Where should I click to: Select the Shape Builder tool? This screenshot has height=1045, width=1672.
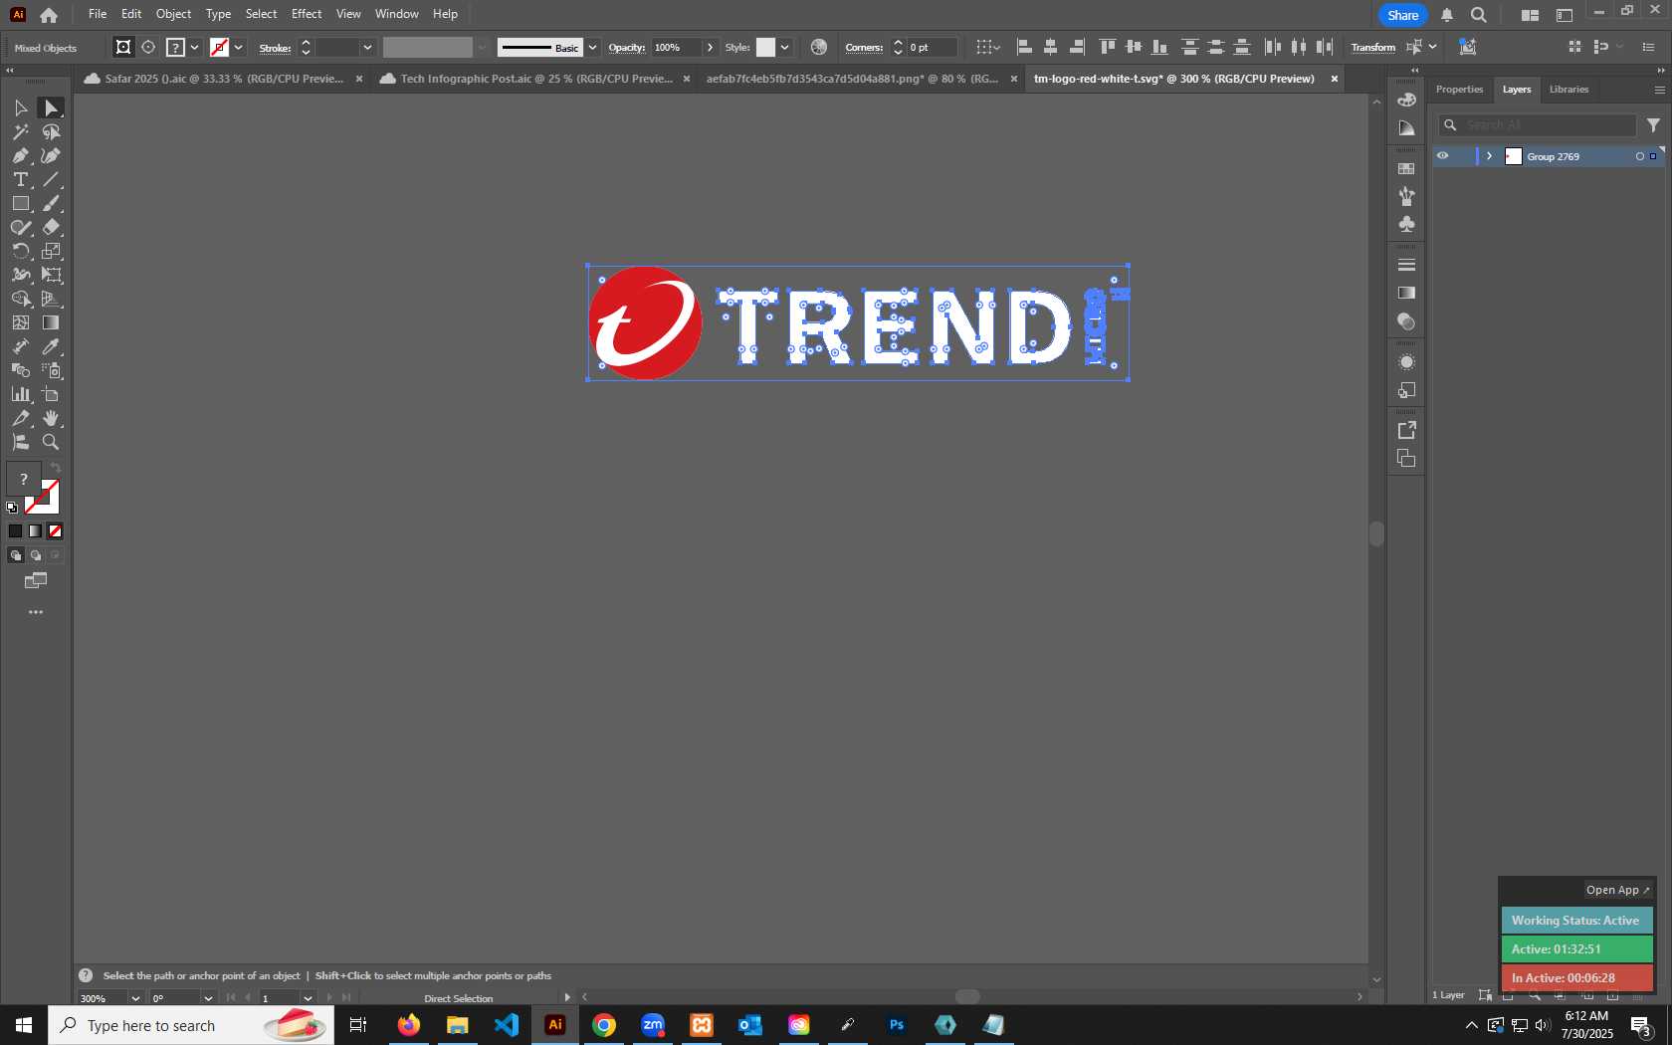tap(20, 299)
